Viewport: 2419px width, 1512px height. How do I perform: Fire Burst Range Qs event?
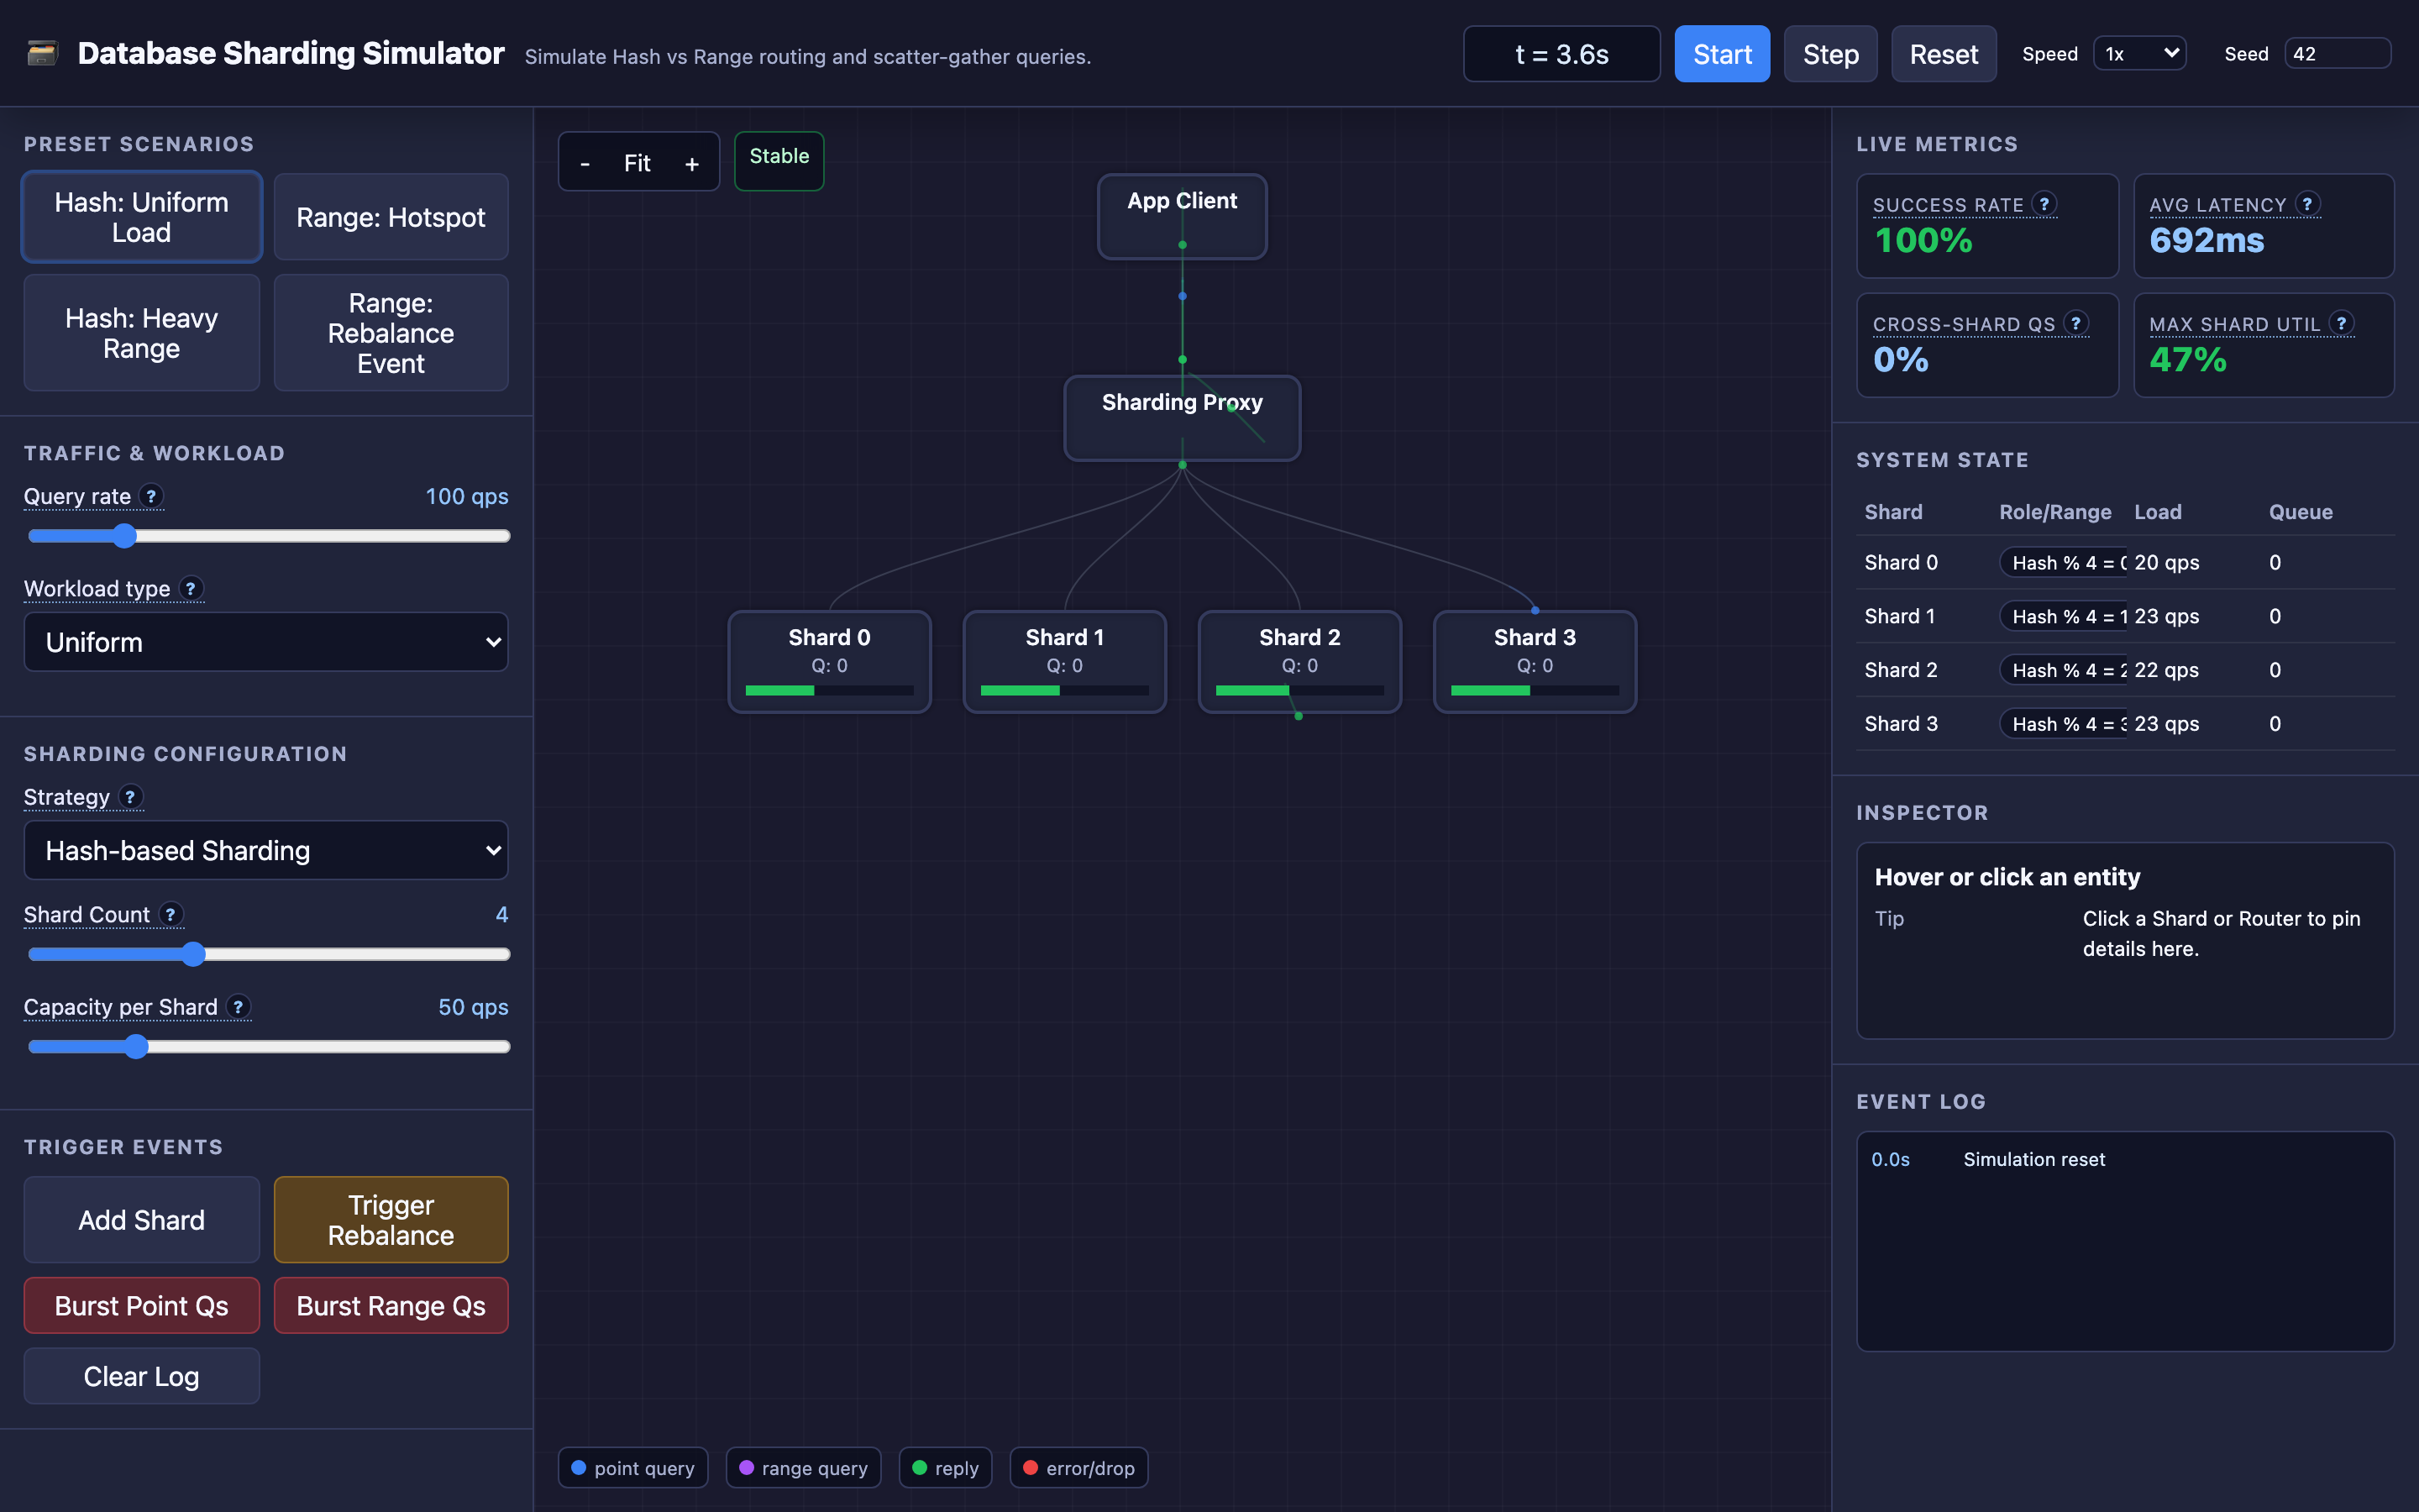pyautogui.click(x=391, y=1305)
